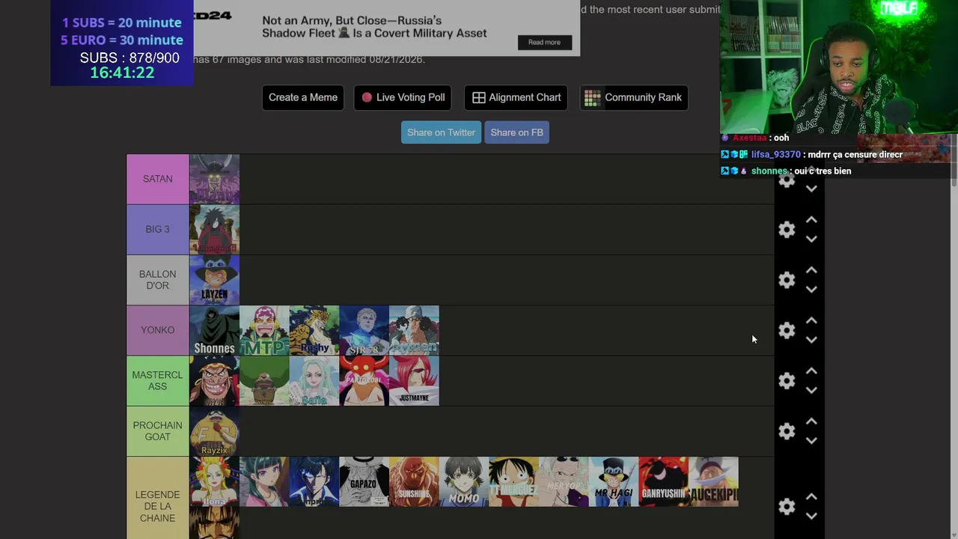Move the PROCHAIN GOAT tier up
The width and height of the screenshot is (958, 539).
point(811,421)
